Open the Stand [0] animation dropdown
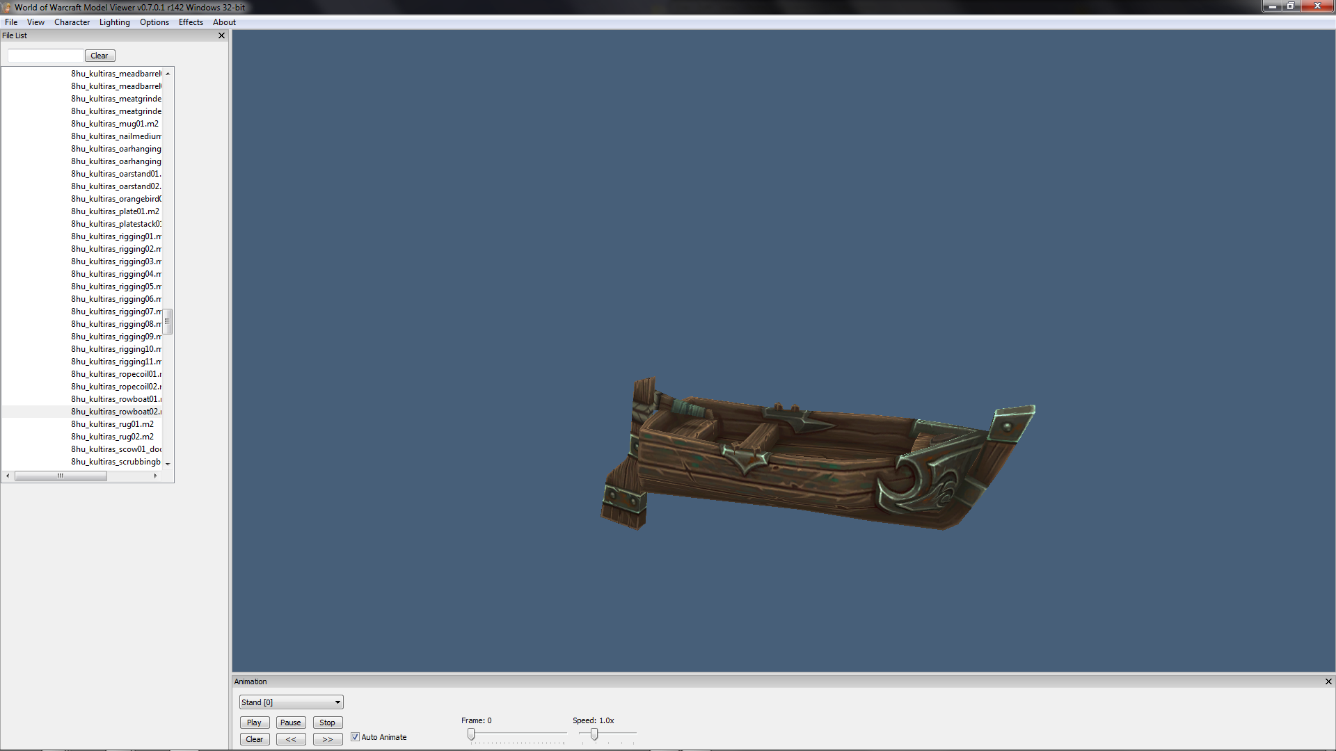Screen dimensions: 1336x751 [291, 702]
